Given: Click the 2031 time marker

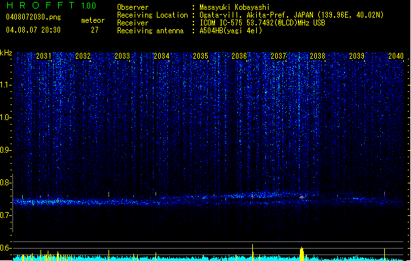Looking at the screenshot, I should tap(44, 55).
